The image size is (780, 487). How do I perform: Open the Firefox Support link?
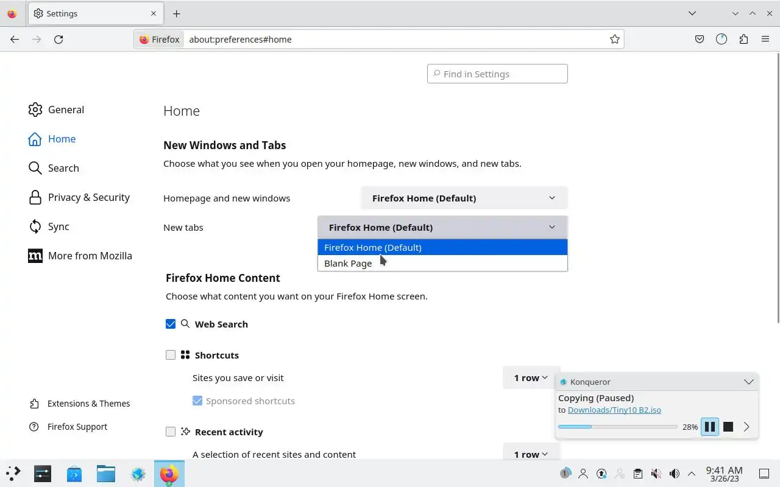click(68, 427)
